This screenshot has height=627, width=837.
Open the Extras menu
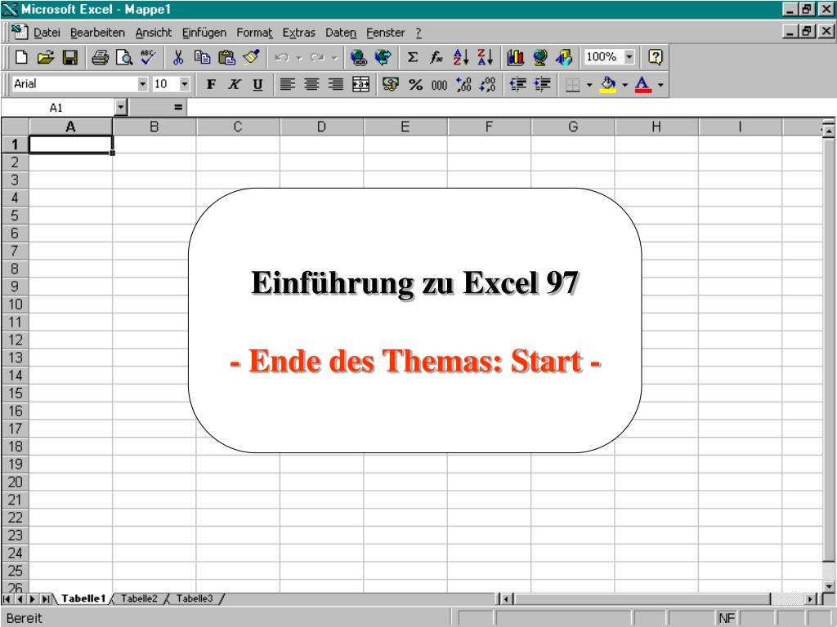click(x=299, y=33)
